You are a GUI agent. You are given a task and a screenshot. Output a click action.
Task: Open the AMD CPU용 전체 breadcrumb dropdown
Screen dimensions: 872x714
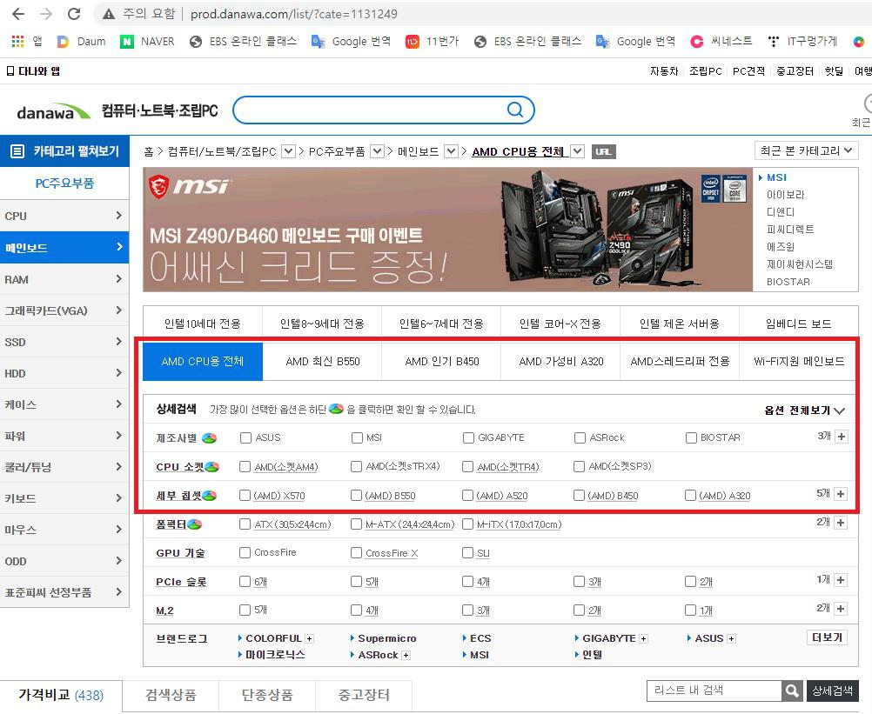click(x=578, y=151)
